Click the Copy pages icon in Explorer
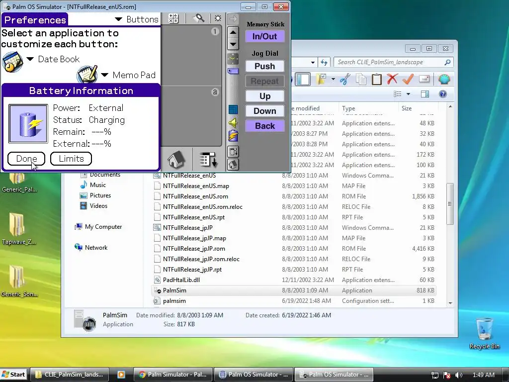Viewport: 509px width, 382px height. [x=361, y=79]
